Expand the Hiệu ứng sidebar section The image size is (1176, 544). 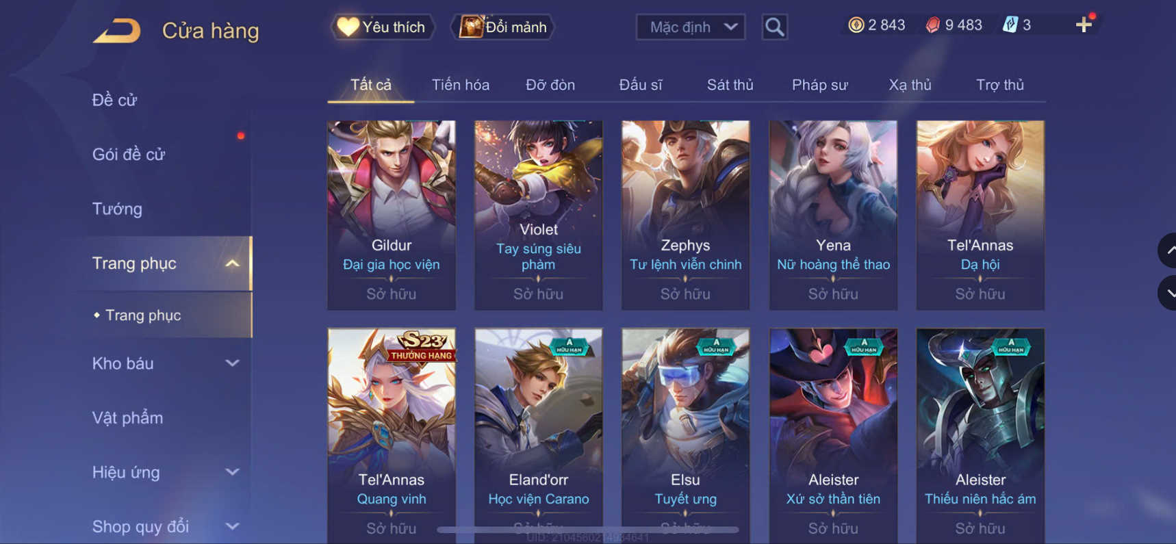(233, 472)
